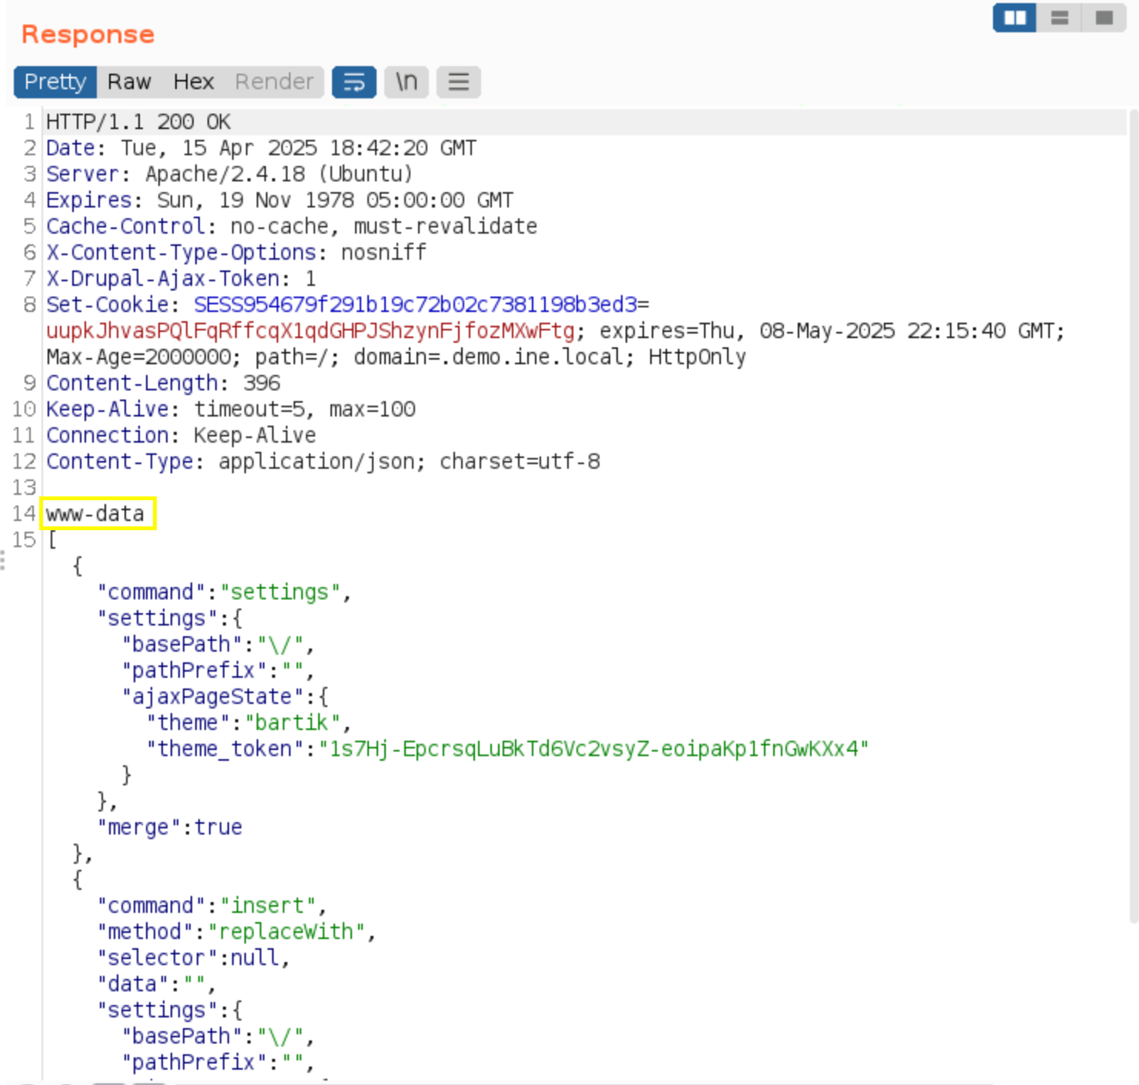Viewport: 1139px width, 1085px height.
Task: Click line number 15 in the gutter
Action: pyautogui.click(x=24, y=539)
